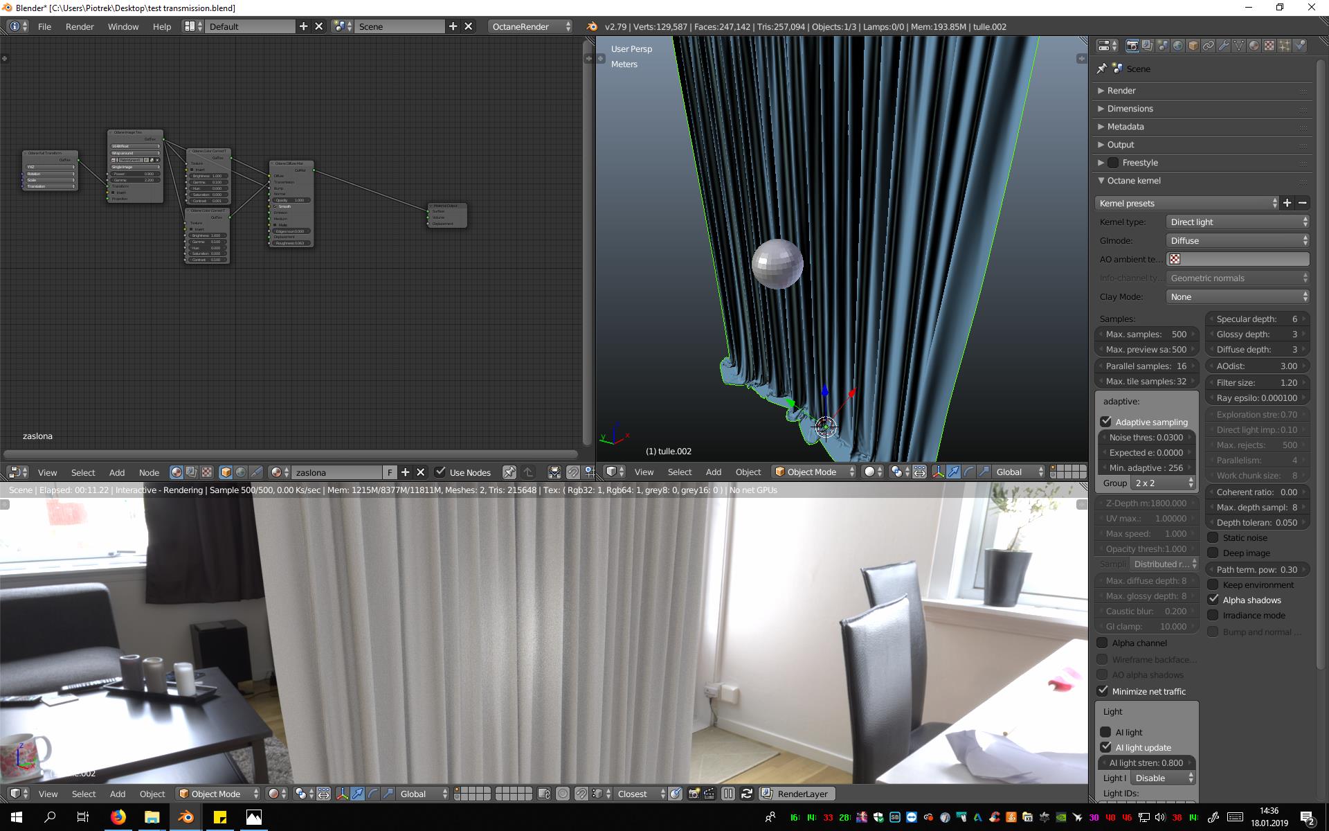
Task: Click the render pause button
Action: 728,794
